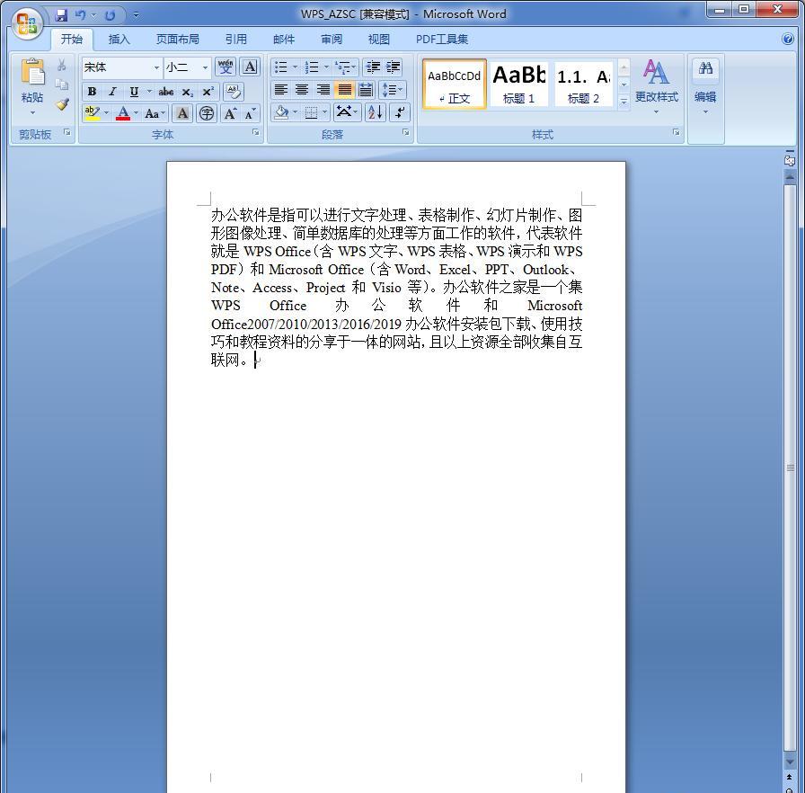This screenshot has width=805, height=793.
Task: Click the red font color swatch
Action: [122, 118]
